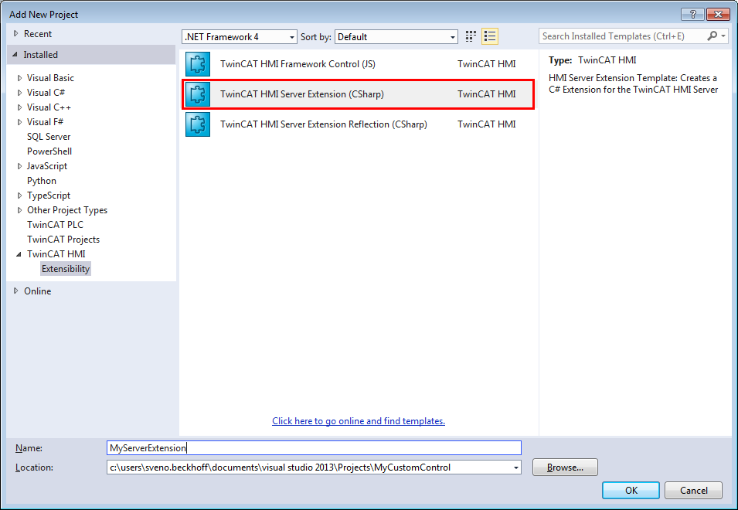738x510 pixels.
Task: Collapse the Installed section
Action: click(15, 55)
